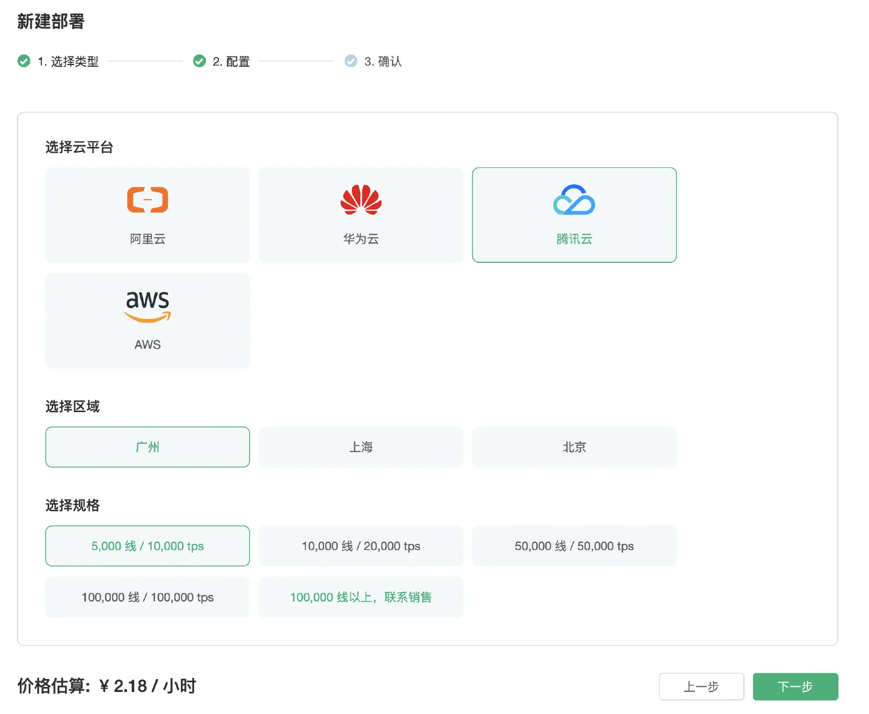The height and width of the screenshot is (714, 869).
Task: Click the green checkmark beside 配置 step
Action: pyautogui.click(x=199, y=61)
